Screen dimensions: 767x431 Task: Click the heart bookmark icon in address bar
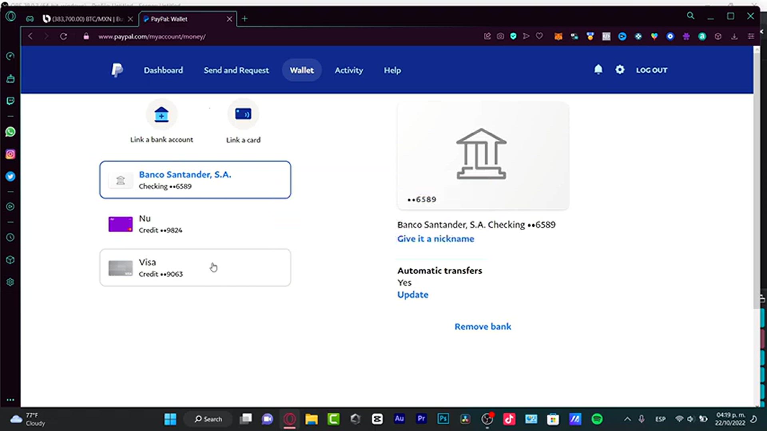click(x=539, y=36)
